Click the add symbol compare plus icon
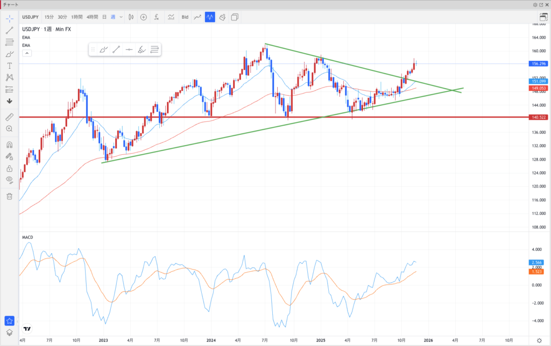 pyautogui.click(x=144, y=17)
